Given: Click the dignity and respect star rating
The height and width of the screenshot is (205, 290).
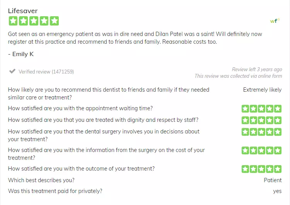Looking at the screenshot, I should [261, 120].
